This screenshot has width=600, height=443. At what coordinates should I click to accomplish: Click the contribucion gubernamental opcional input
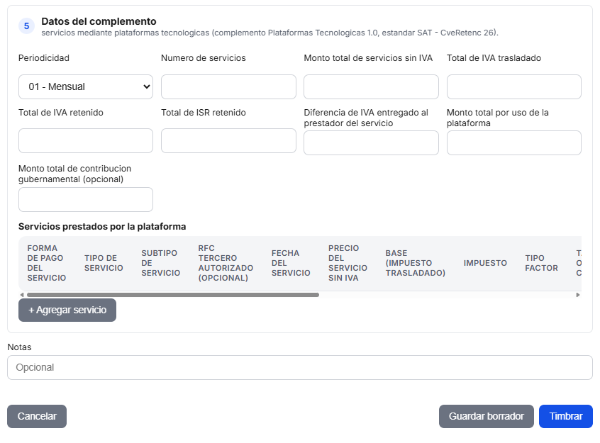[86, 199]
